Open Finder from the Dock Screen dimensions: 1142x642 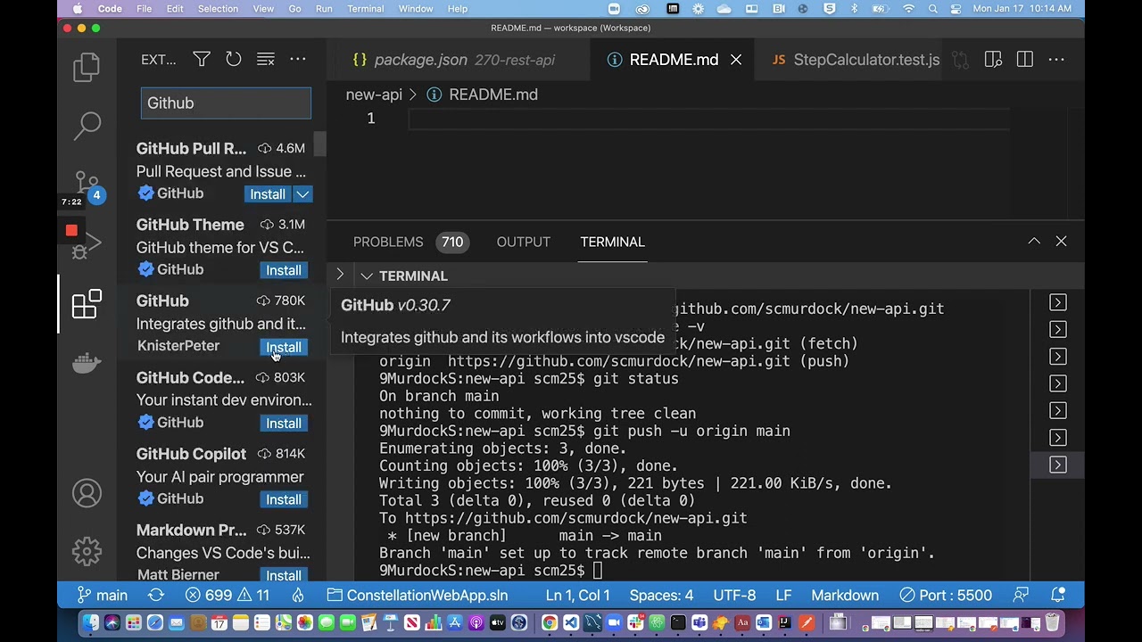(x=90, y=622)
